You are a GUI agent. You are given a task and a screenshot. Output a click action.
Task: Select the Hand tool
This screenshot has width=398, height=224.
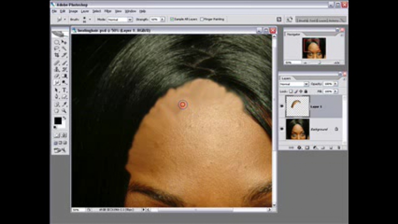57,111
